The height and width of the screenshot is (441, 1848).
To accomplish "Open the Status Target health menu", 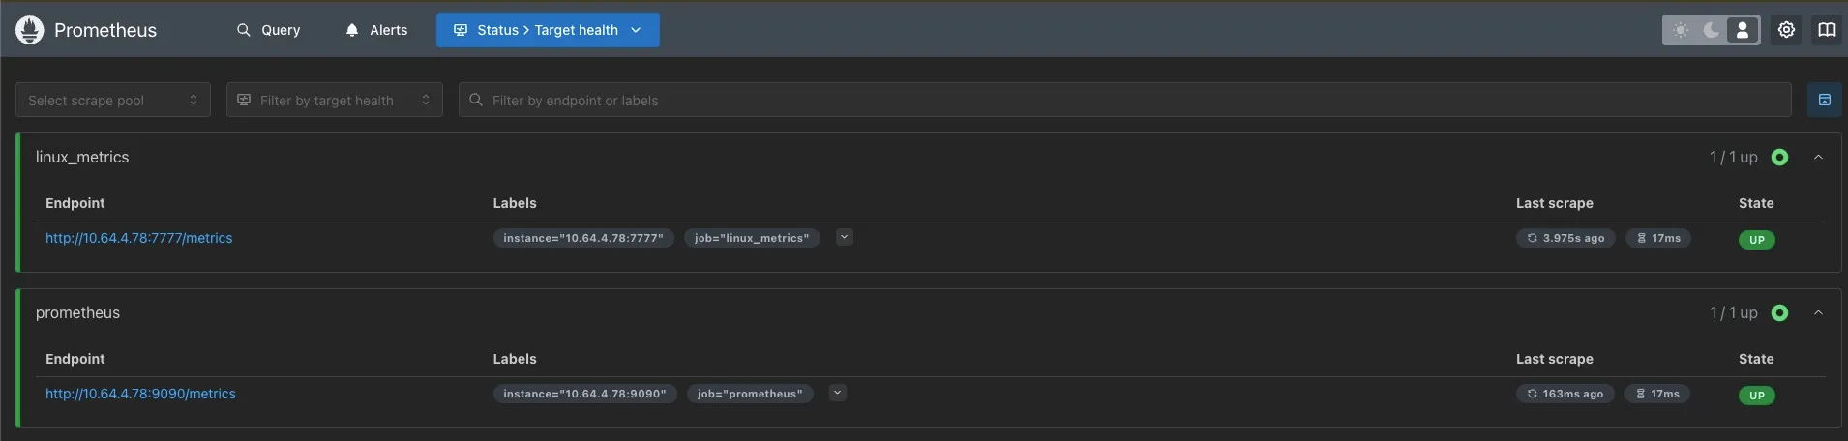I will 548,30.
